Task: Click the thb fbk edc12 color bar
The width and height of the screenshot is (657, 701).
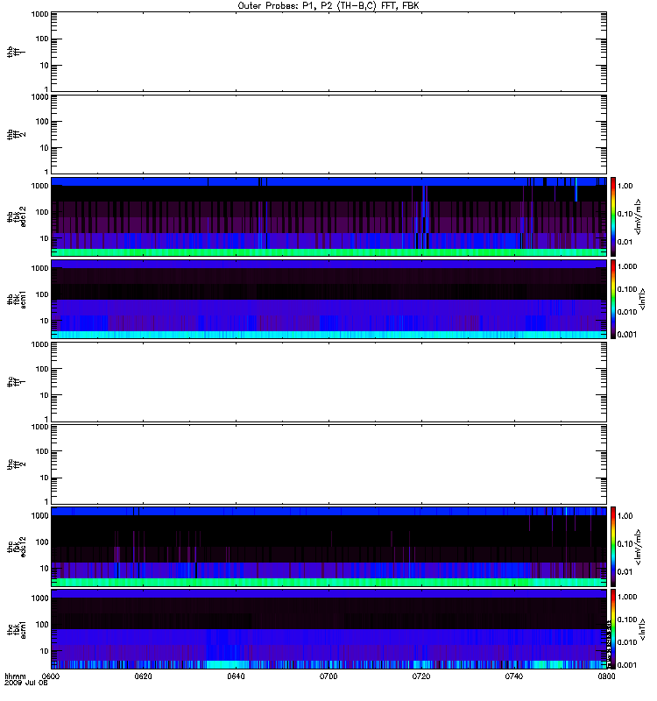Action: (613, 216)
